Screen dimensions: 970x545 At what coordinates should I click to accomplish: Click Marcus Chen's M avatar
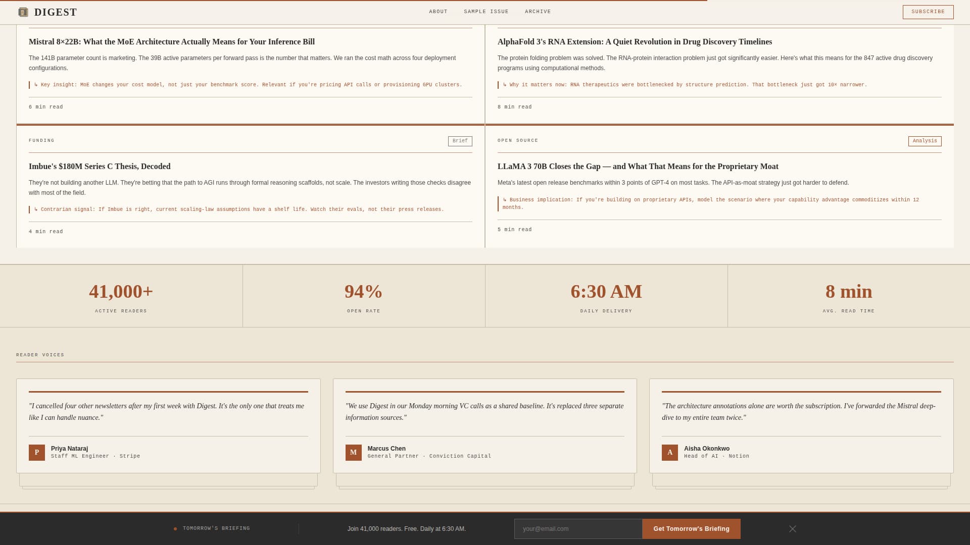(x=354, y=453)
